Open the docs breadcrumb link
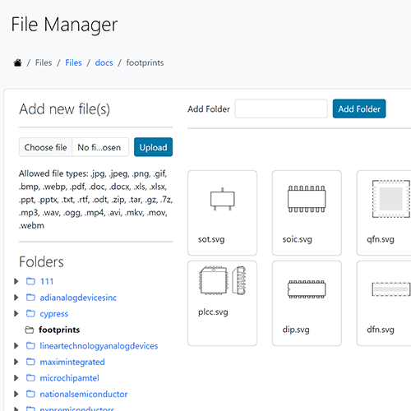The image size is (411, 411). pyautogui.click(x=104, y=62)
